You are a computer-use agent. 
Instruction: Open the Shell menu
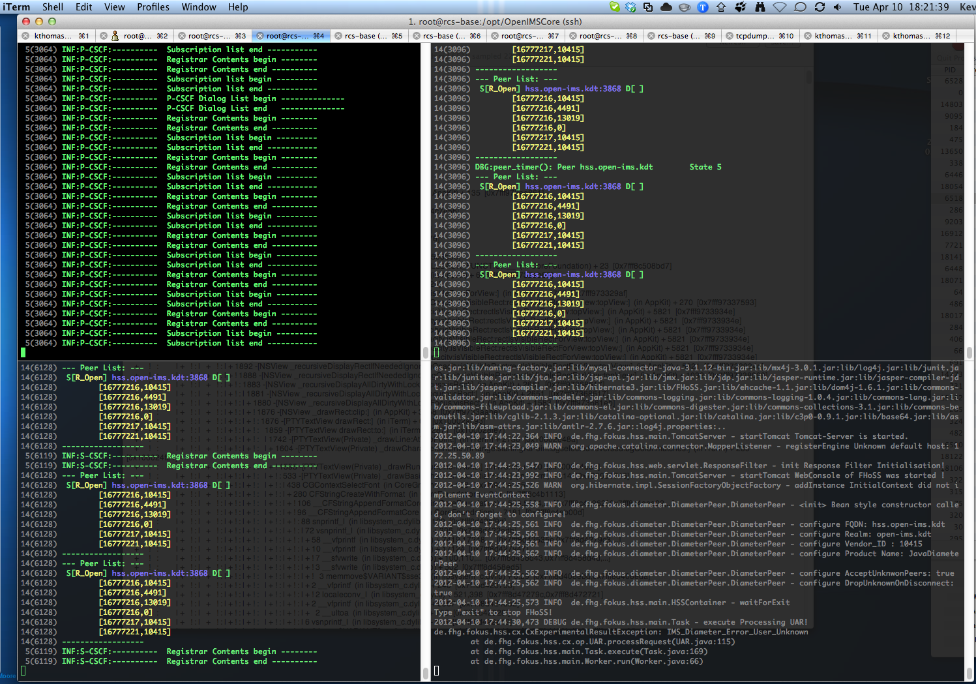52,7
